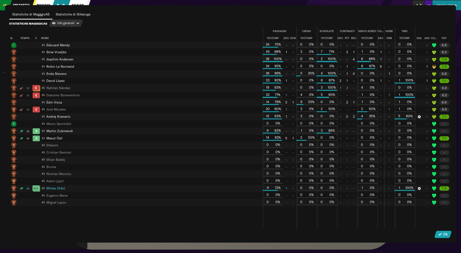Sort by the NOME column header
This screenshot has height=253, width=461.
pyautogui.click(x=45, y=38)
